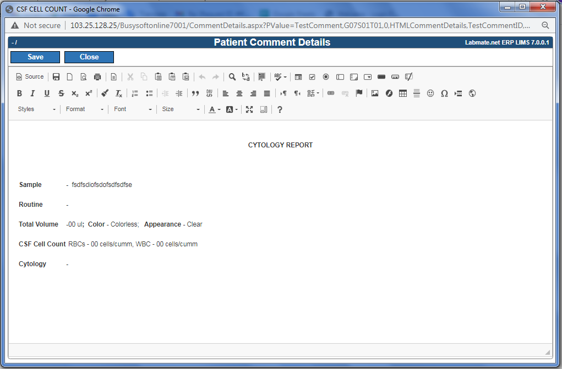Align text left
The image size is (562, 369).
226,93
